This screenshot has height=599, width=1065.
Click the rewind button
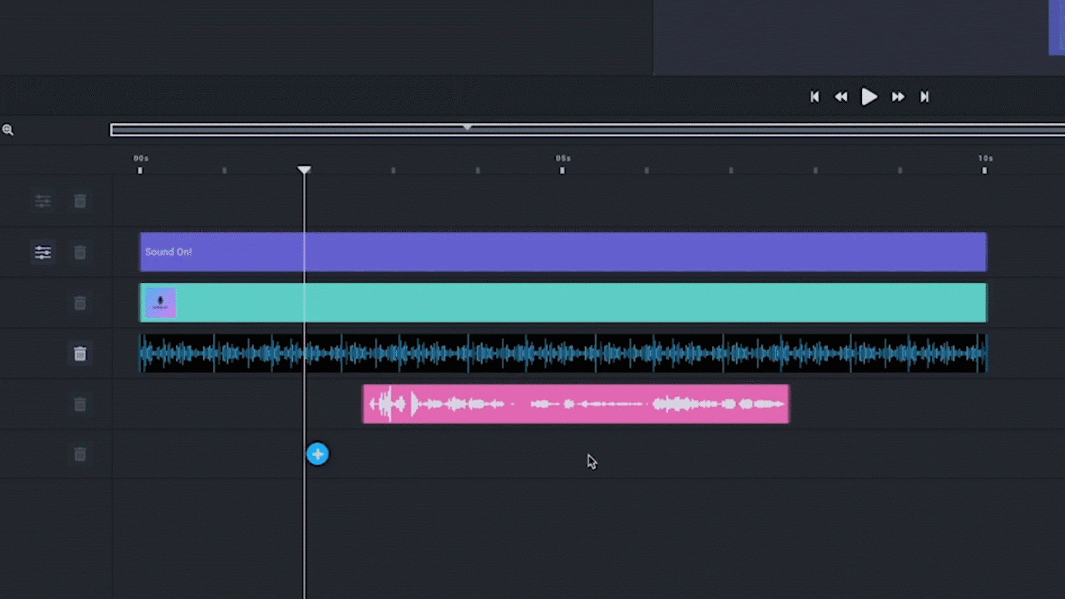pos(841,97)
